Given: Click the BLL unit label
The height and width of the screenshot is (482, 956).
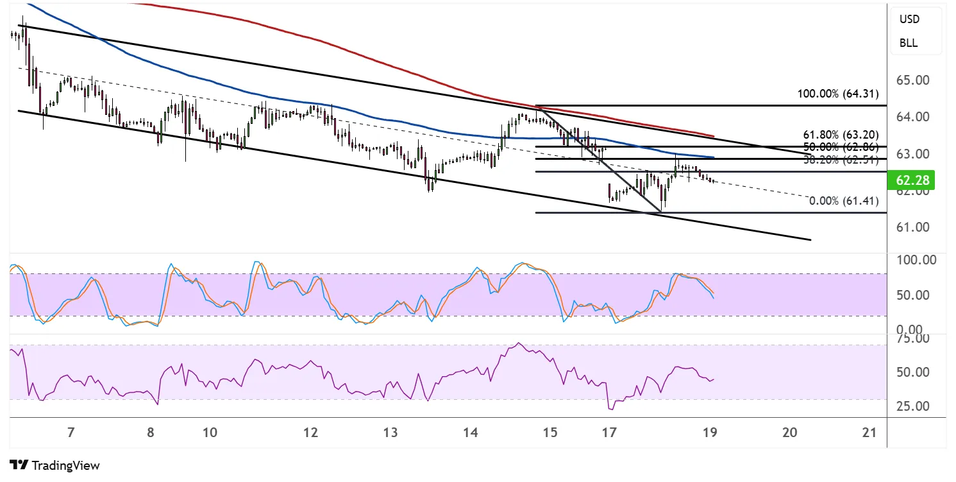Looking at the screenshot, I should 908,44.
